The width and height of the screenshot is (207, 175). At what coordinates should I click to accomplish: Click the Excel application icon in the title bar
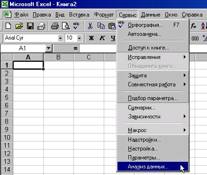[5, 4]
